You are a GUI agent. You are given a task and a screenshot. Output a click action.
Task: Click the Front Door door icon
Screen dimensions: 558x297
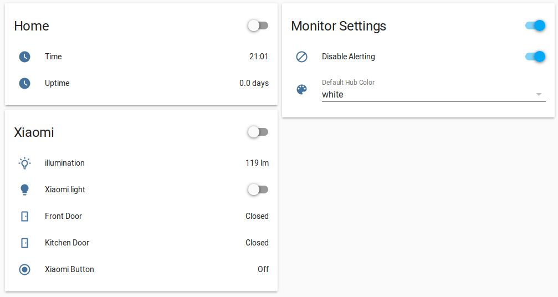coord(24,216)
